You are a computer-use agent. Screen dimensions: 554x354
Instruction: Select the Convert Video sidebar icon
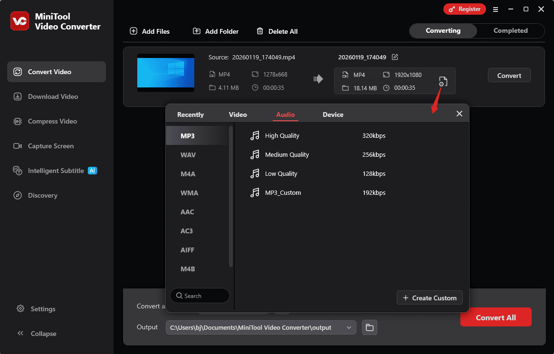pyautogui.click(x=18, y=72)
